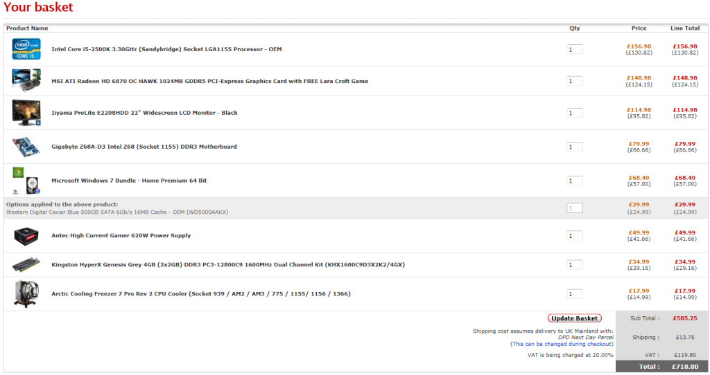Click the MSI Radeon graphics card image
Viewport: 710px width, 375px height.
26,81
